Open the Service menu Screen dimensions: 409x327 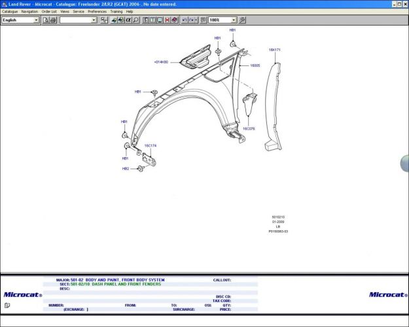click(x=79, y=12)
